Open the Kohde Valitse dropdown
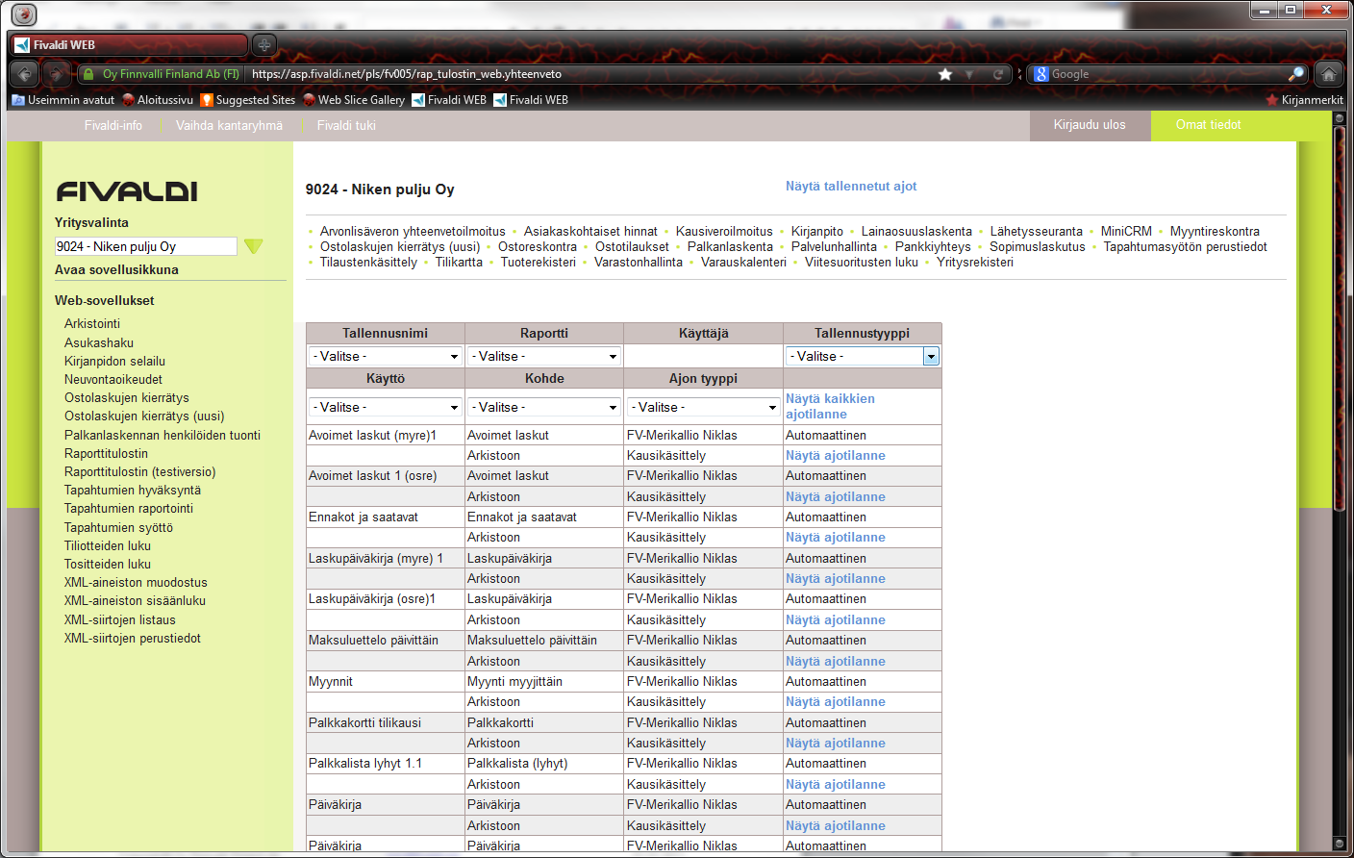 544,407
